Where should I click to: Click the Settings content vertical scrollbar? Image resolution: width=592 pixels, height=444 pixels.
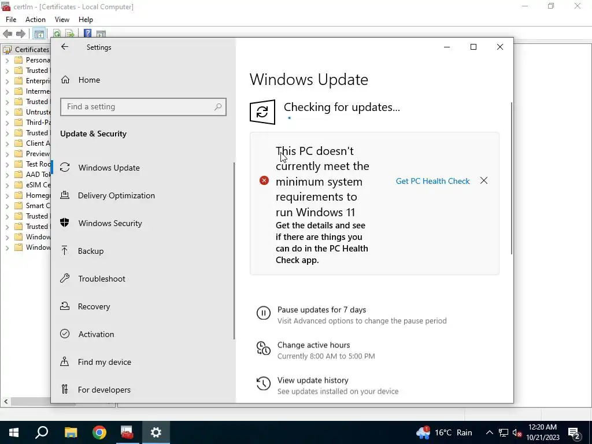click(x=512, y=178)
